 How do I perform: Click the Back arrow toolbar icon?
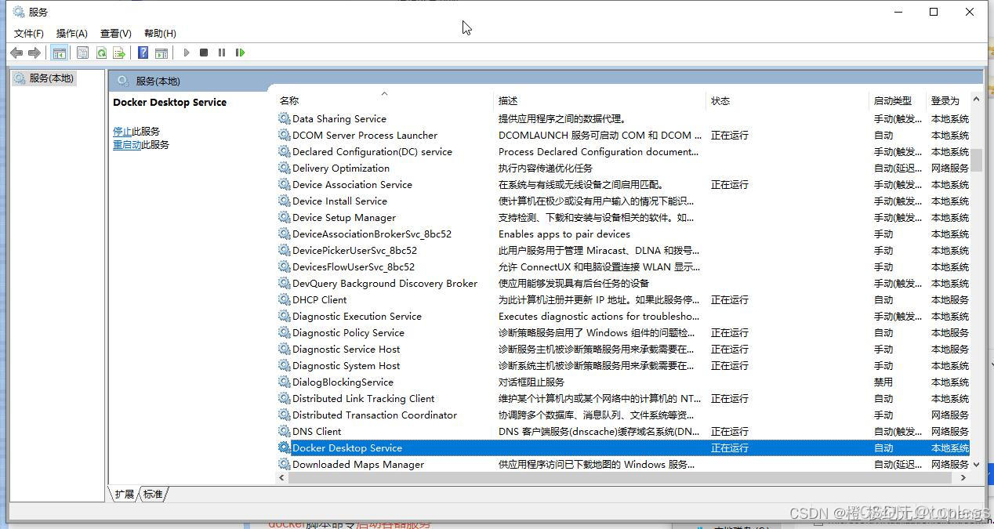pos(16,53)
